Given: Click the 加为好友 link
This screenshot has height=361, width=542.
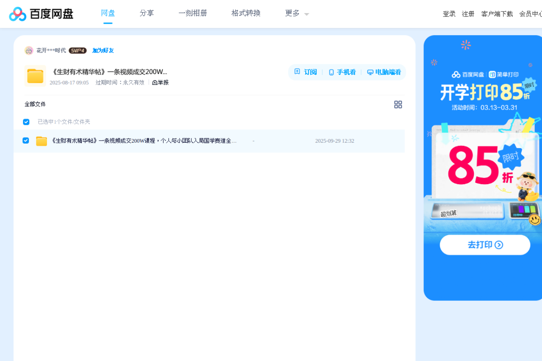Looking at the screenshot, I should tap(103, 50).
